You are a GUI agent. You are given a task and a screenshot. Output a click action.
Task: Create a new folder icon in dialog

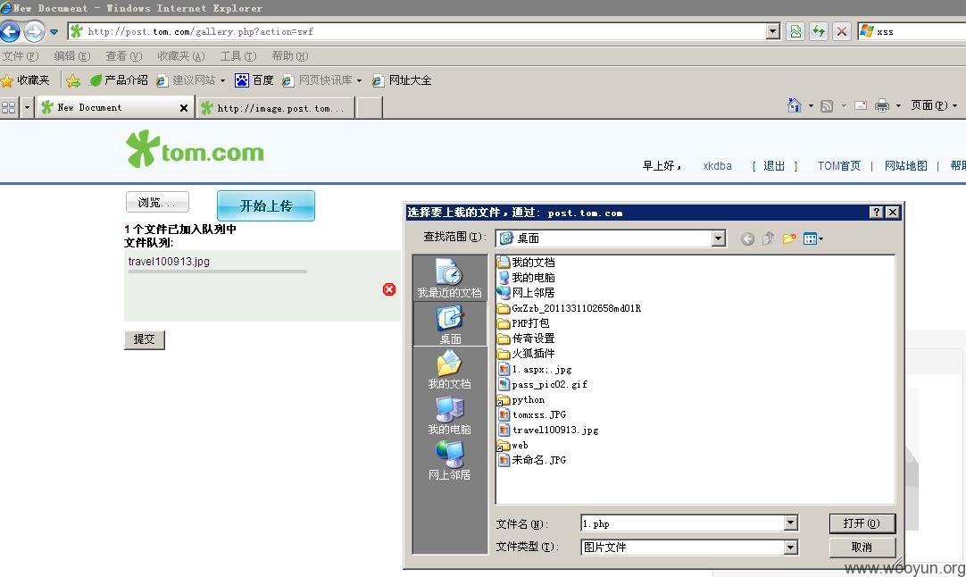coord(789,238)
